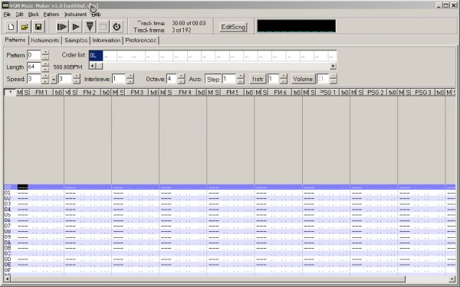Open fx0 effects column of FM 6
The height and width of the screenshot is (287, 460).
[x=297, y=93]
